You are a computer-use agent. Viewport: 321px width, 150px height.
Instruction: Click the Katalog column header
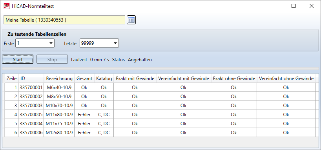pos(104,79)
